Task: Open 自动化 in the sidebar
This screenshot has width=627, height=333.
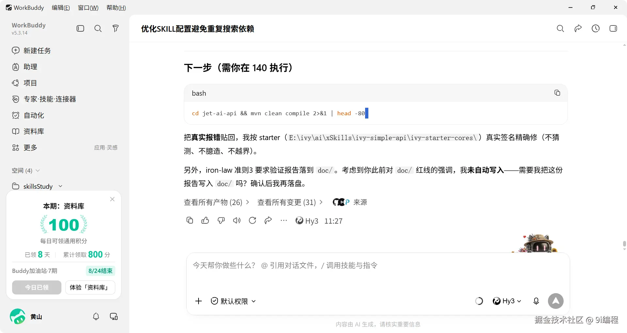Action: 65,115
